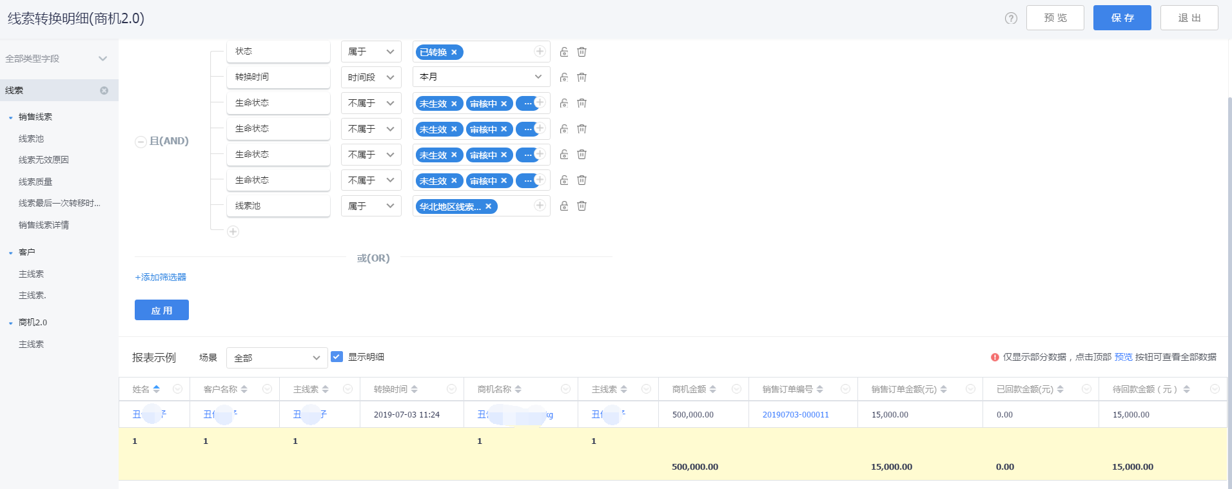Delete the 线索池 filter with trash icon
This screenshot has width=1232, height=489.
pos(582,206)
